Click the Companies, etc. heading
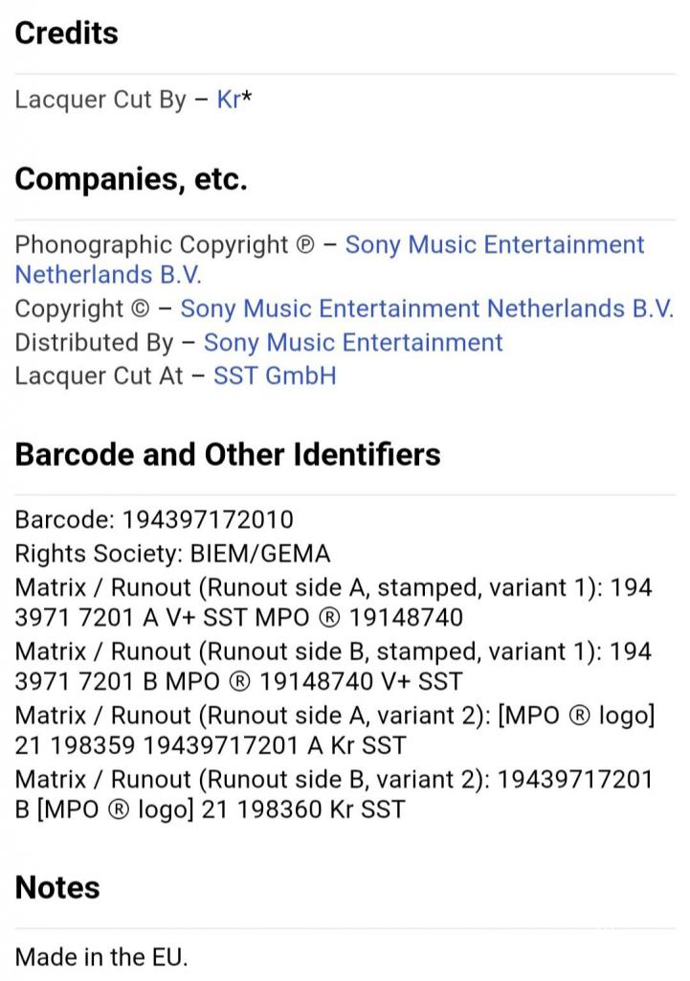Viewport: 690px width, 981px height. (131, 179)
